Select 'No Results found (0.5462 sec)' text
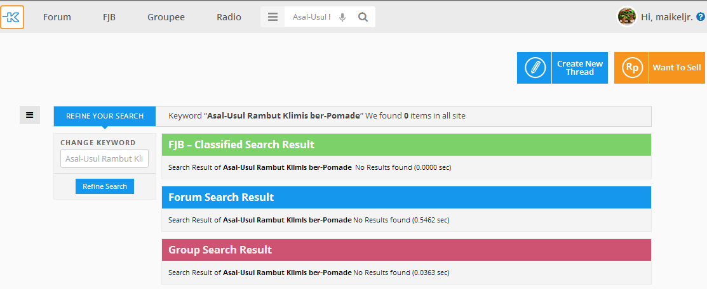Viewport: 707px width, 289px height. pos(401,220)
